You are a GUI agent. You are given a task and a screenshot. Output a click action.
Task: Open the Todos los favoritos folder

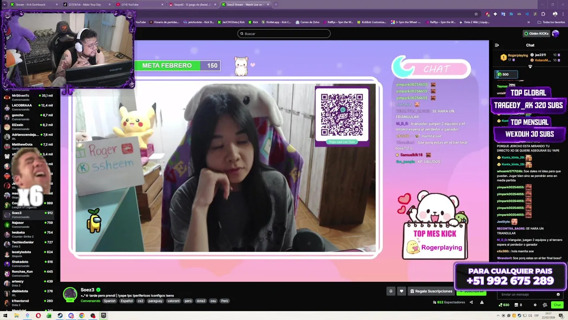click(551, 22)
